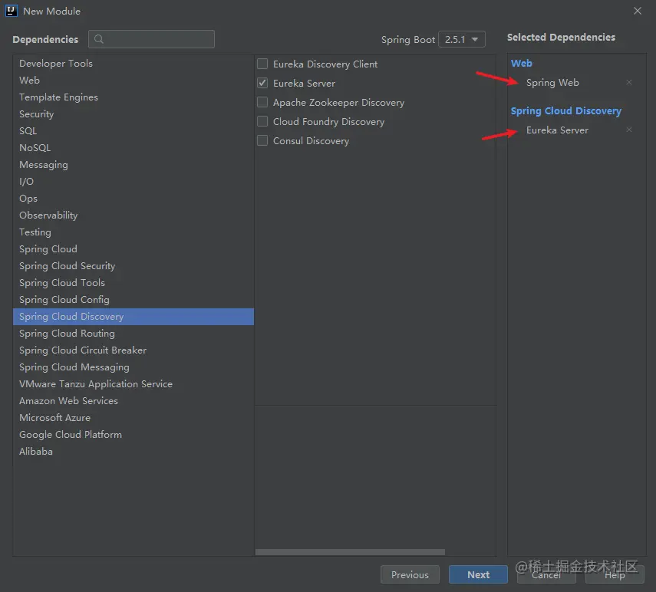
Task: Open Google Cloud Platform category
Action: [134, 434]
